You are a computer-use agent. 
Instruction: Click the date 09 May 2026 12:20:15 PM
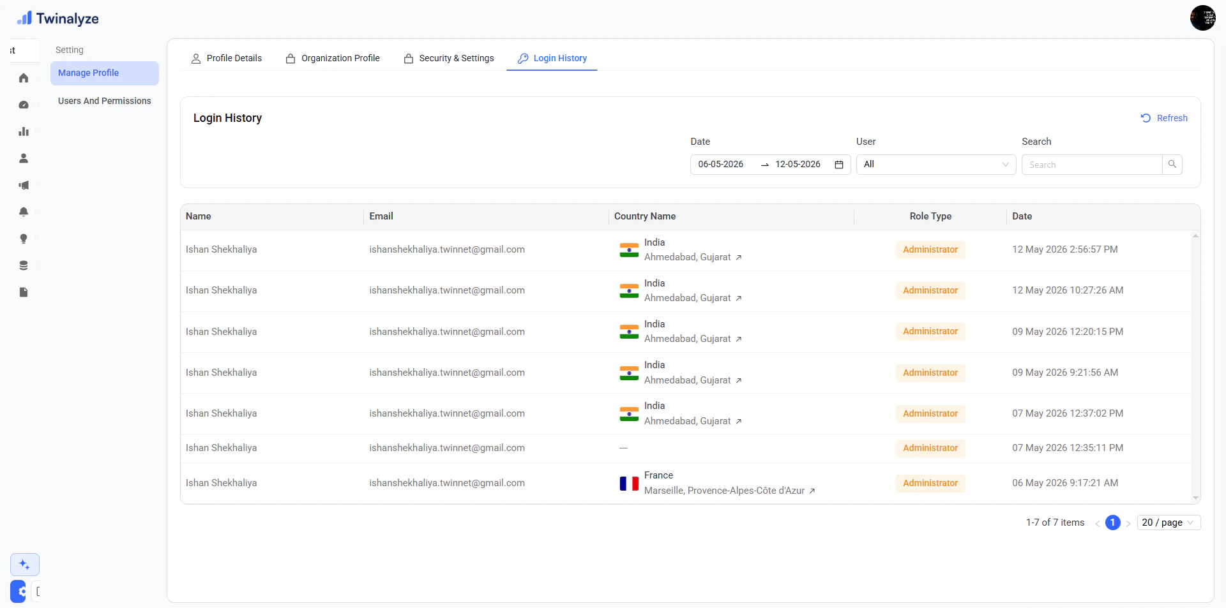coord(1068,332)
